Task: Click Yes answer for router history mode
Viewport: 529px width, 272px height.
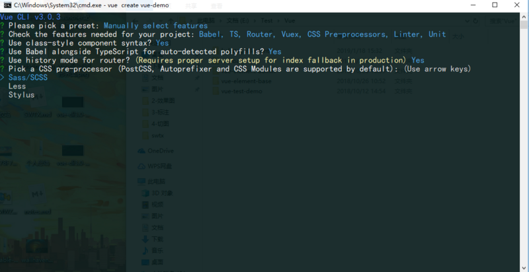Action: pos(418,60)
